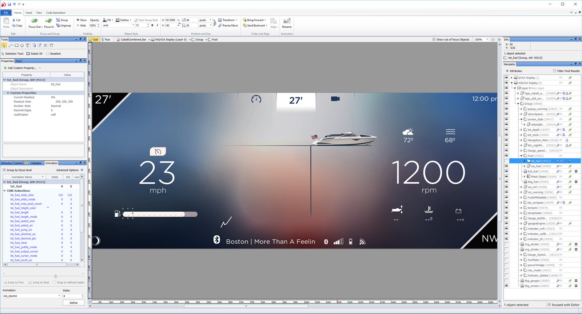Click the zoom out minus icon
582x314 pixels.
493,39
